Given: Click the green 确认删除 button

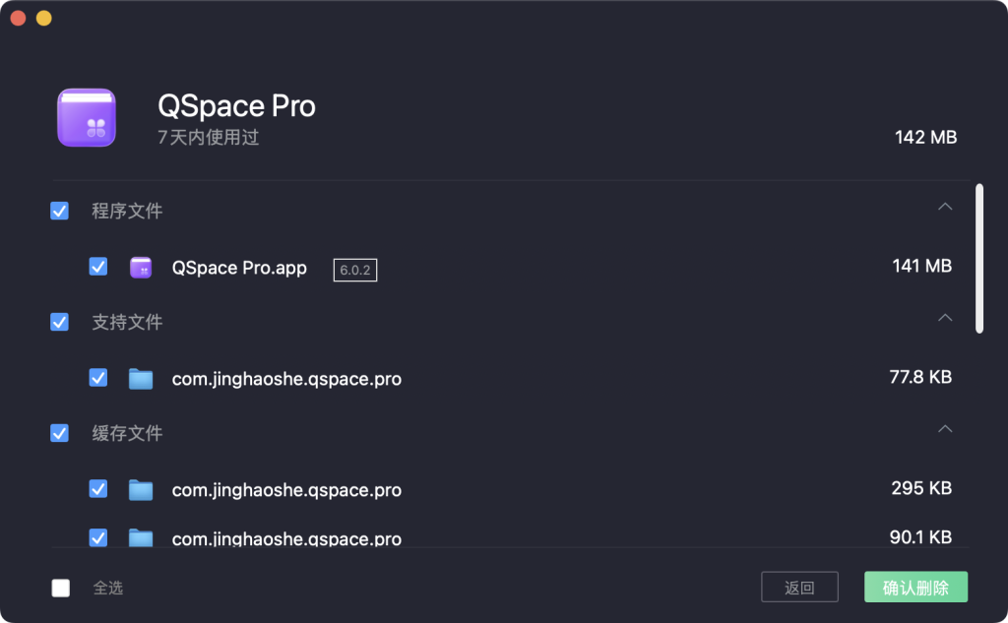Looking at the screenshot, I should pos(915,588).
